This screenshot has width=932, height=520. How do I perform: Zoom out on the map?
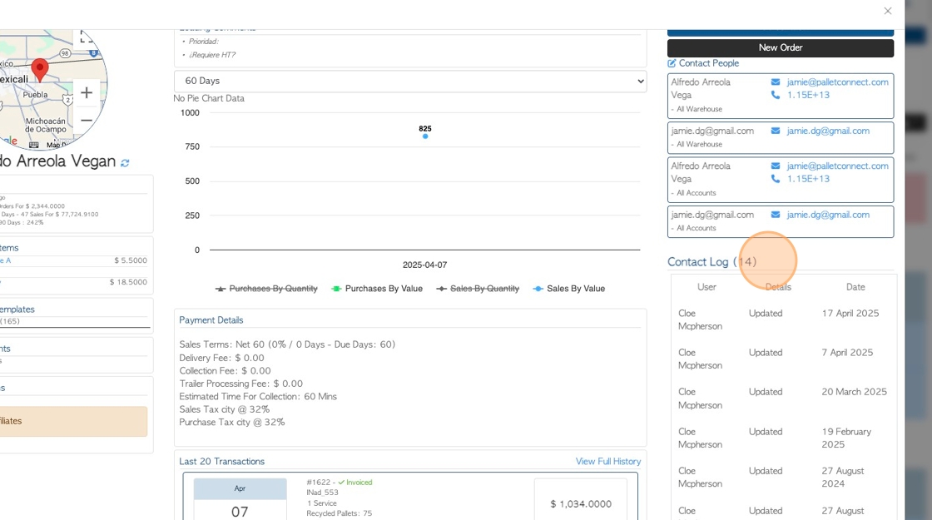[x=87, y=120]
